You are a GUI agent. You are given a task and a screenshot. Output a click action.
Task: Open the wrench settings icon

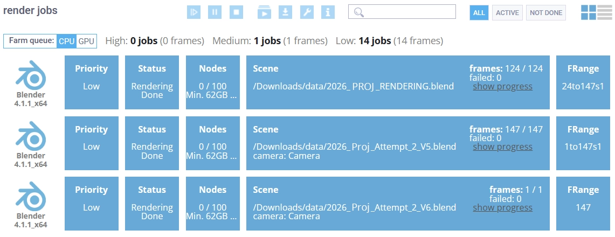click(x=307, y=12)
